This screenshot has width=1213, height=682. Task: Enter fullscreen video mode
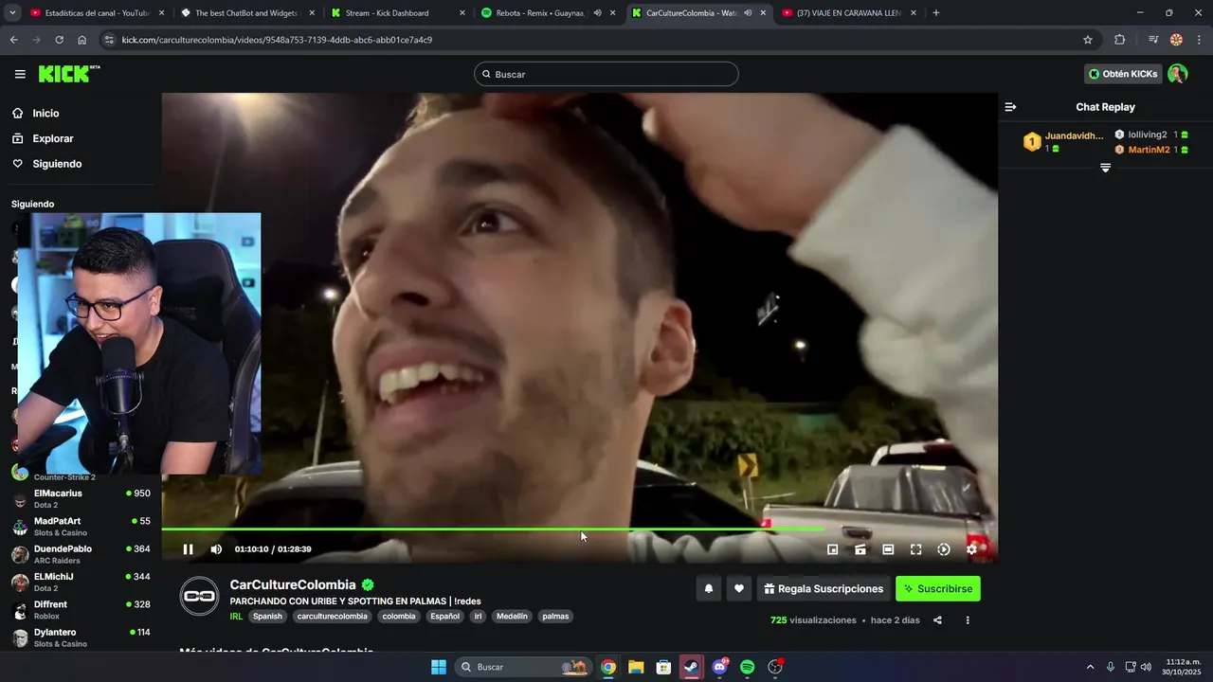915,549
